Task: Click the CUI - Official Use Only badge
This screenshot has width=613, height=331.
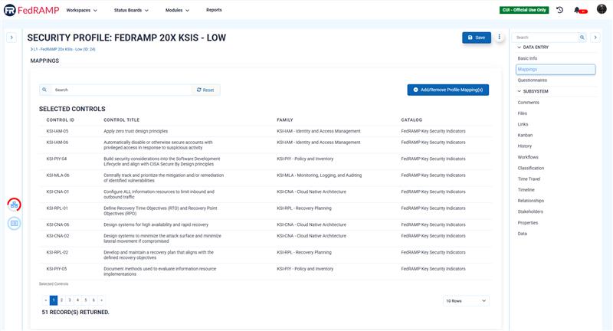Action: [524, 10]
